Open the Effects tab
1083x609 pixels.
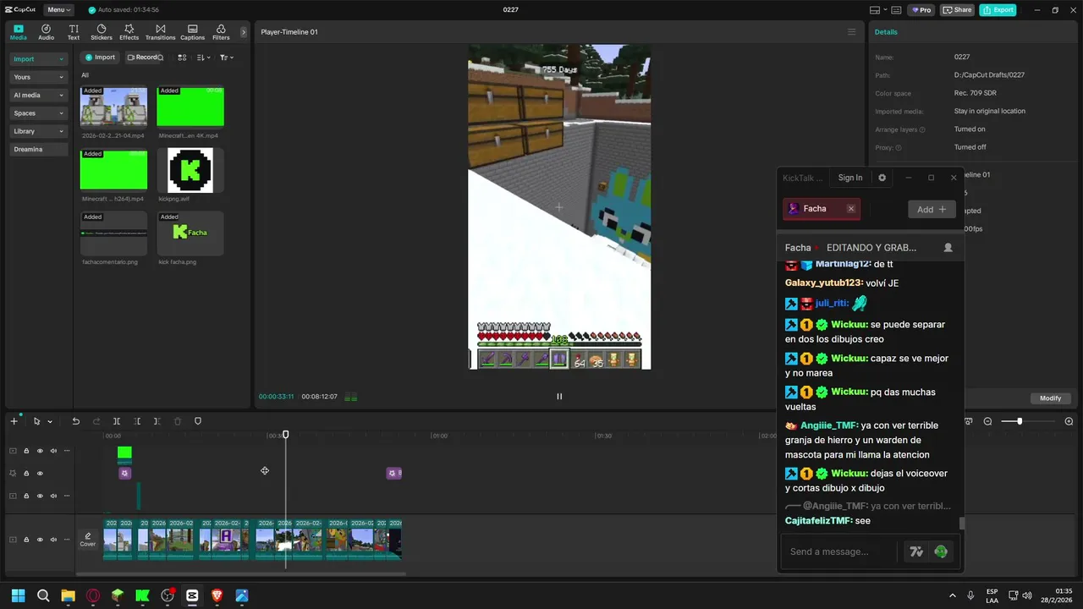tap(129, 32)
